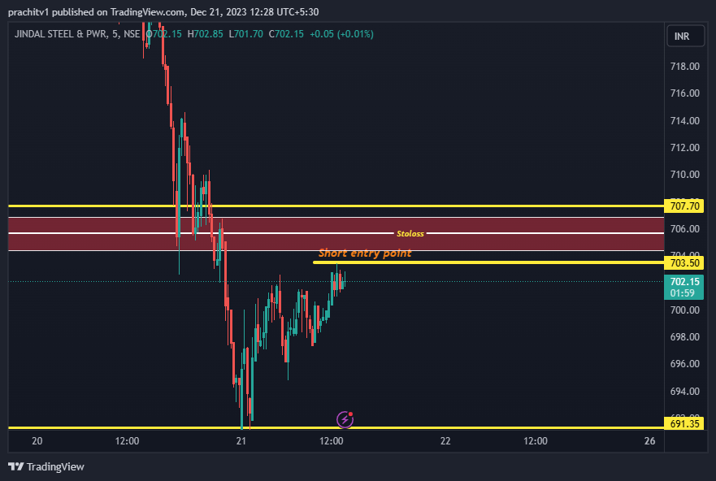Click date label 26 on time axis
The width and height of the screenshot is (716, 481).
(x=649, y=441)
